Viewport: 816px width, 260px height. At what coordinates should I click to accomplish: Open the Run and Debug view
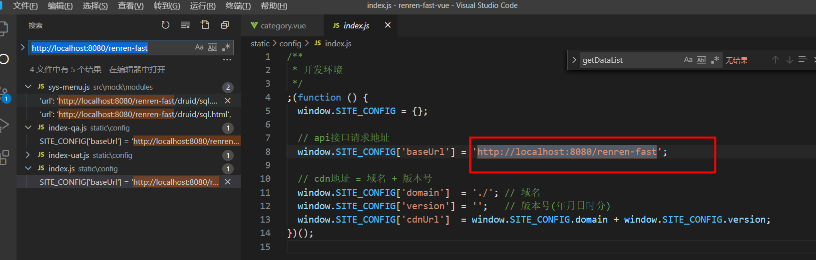4,125
